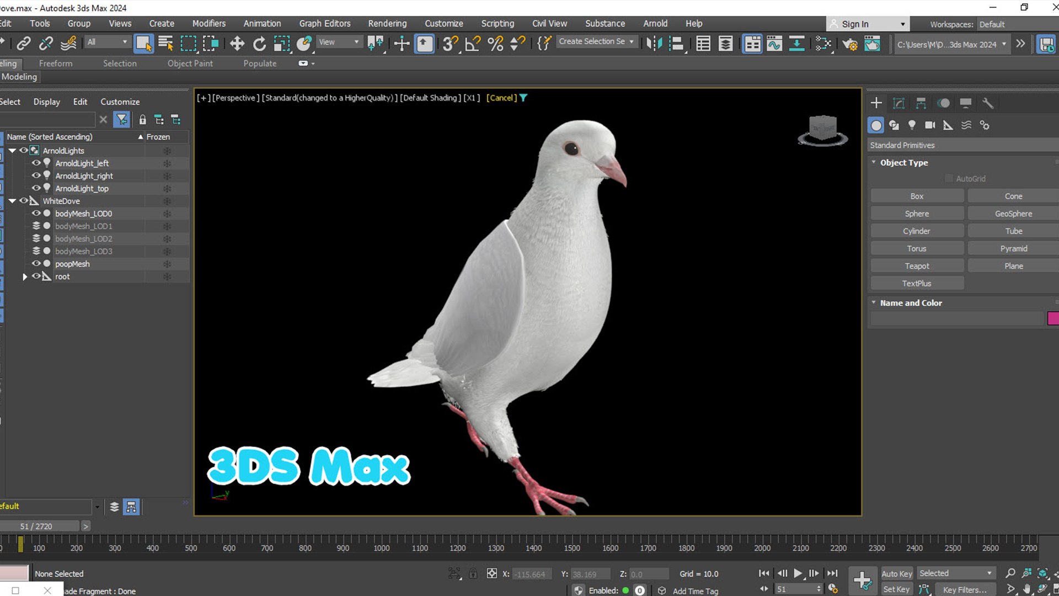Collapse the Object Type rollout
Viewport: 1059px width, 596px height.
coord(904,162)
